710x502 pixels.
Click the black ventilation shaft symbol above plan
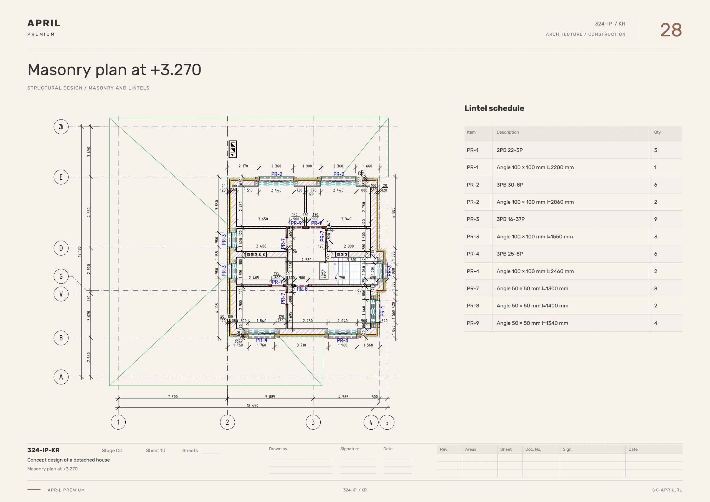pyautogui.click(x=232, y=149)
